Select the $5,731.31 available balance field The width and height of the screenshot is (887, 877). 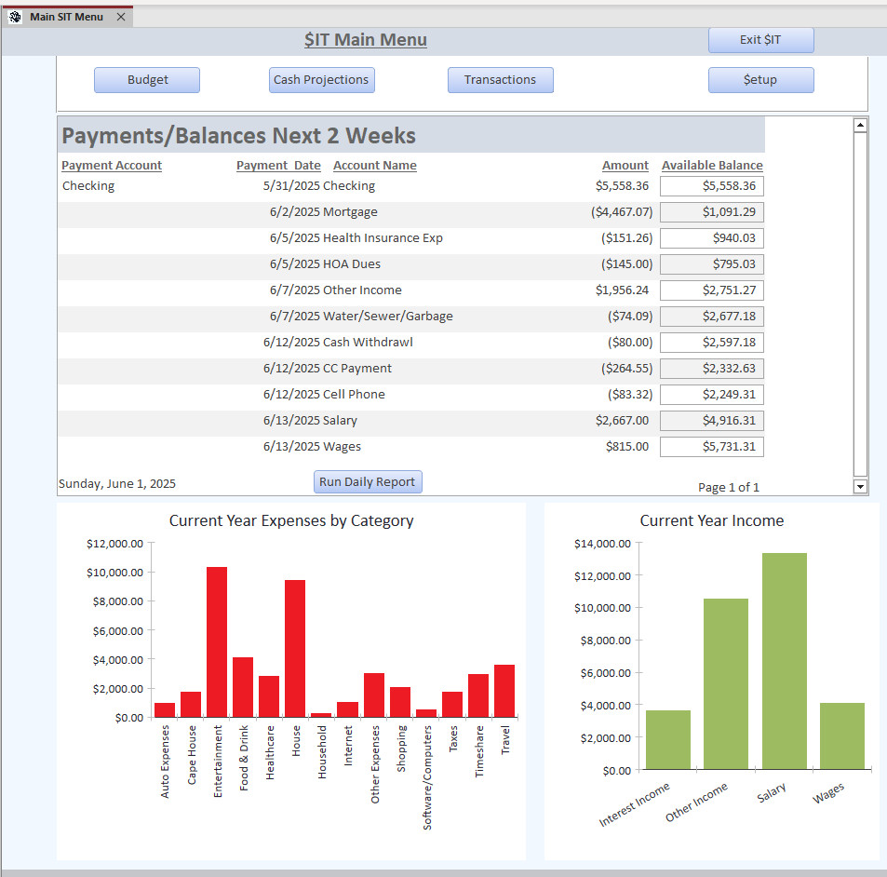click(x=712, y=447)
